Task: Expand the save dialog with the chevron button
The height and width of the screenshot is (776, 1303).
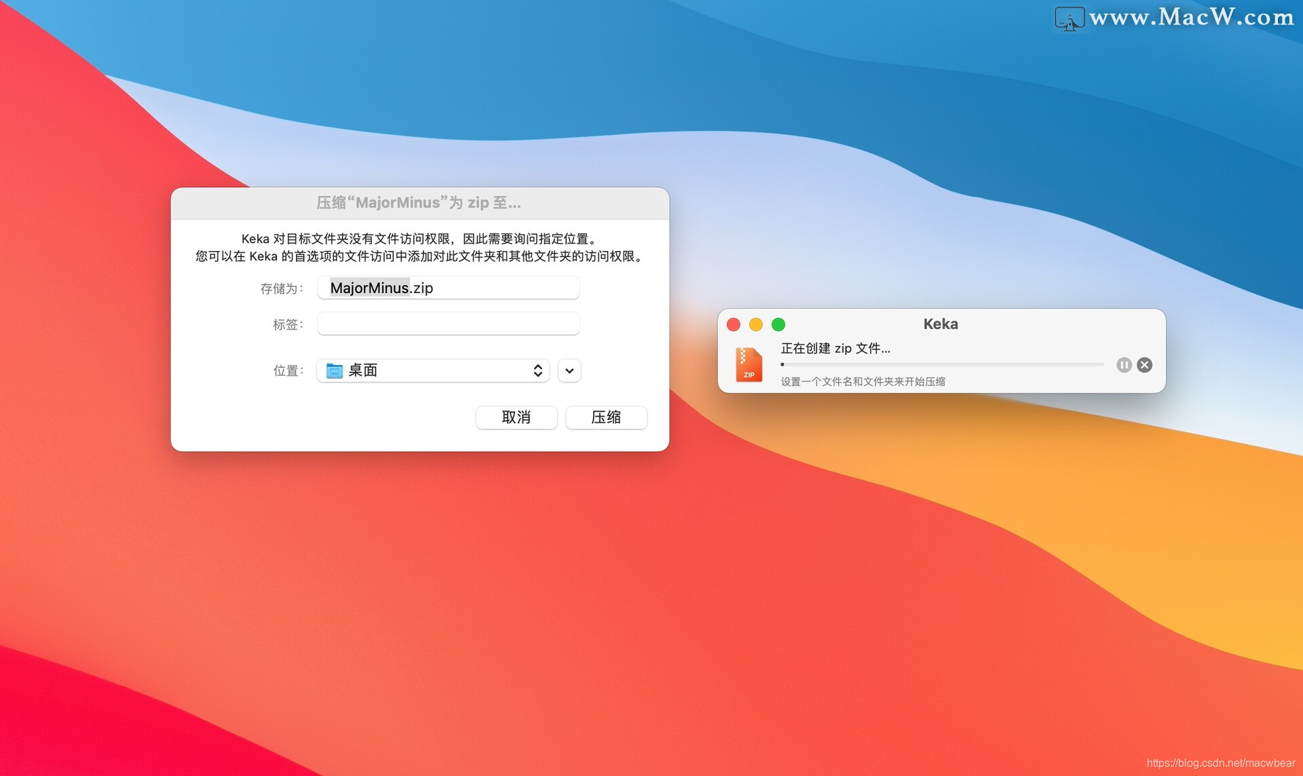Action: [x=569, y=370]
